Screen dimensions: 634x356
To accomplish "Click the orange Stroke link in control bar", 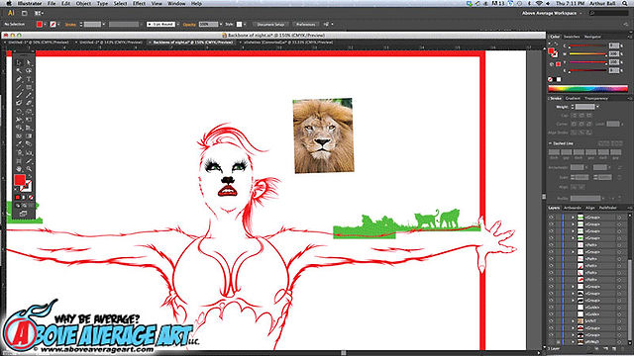I will 70,24.
